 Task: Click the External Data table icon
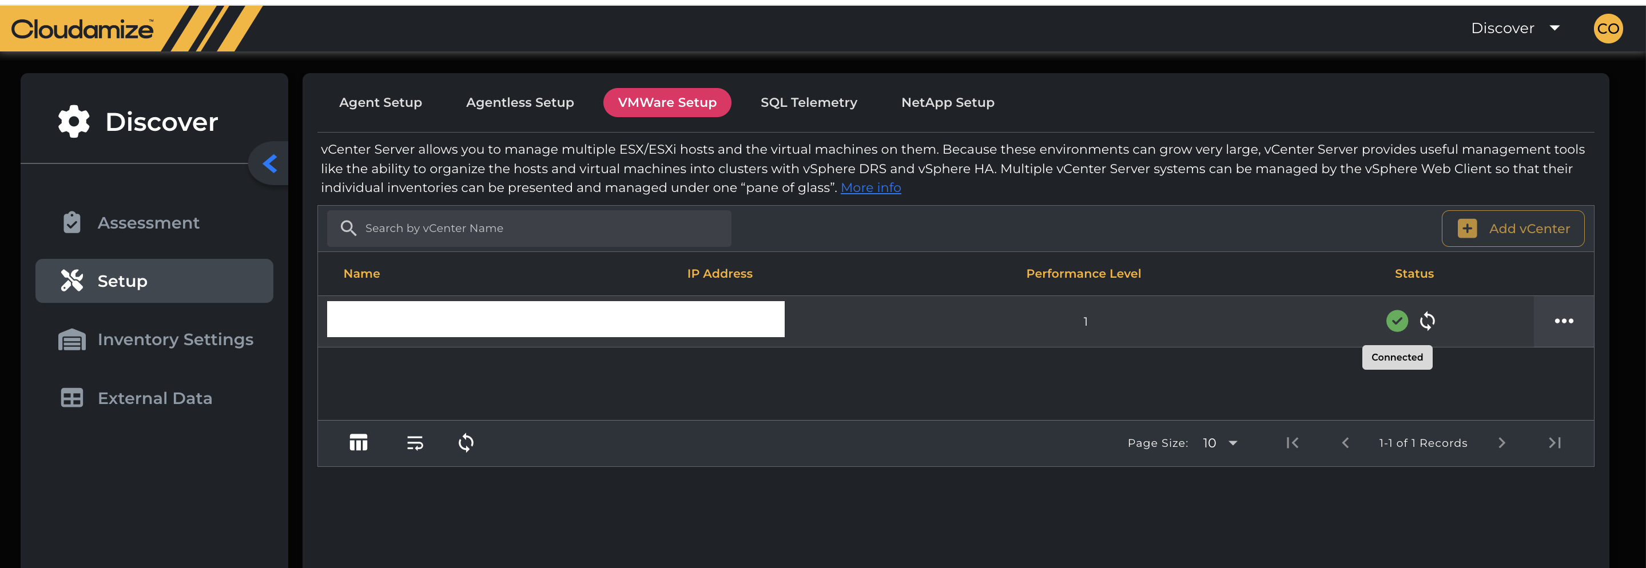(71, 398)
